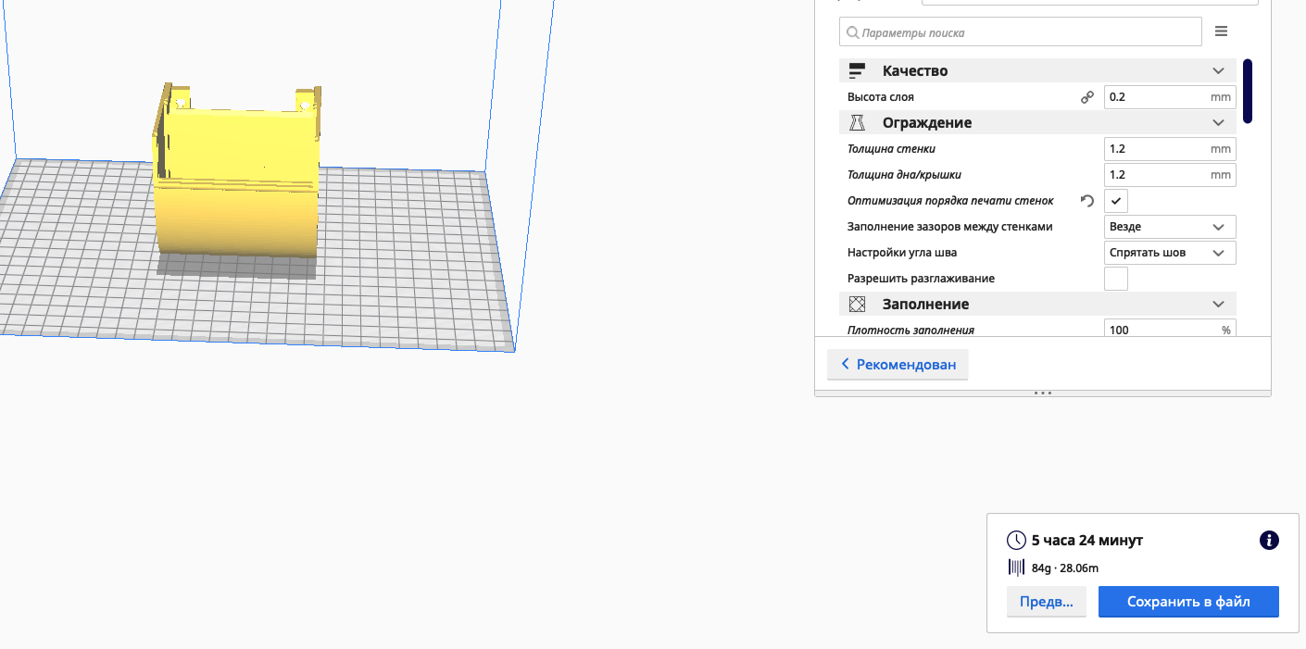Click the Сохранить в файл button
Image resolution: width=1306 pixels, height=649 pixels.
(1188, 602)
